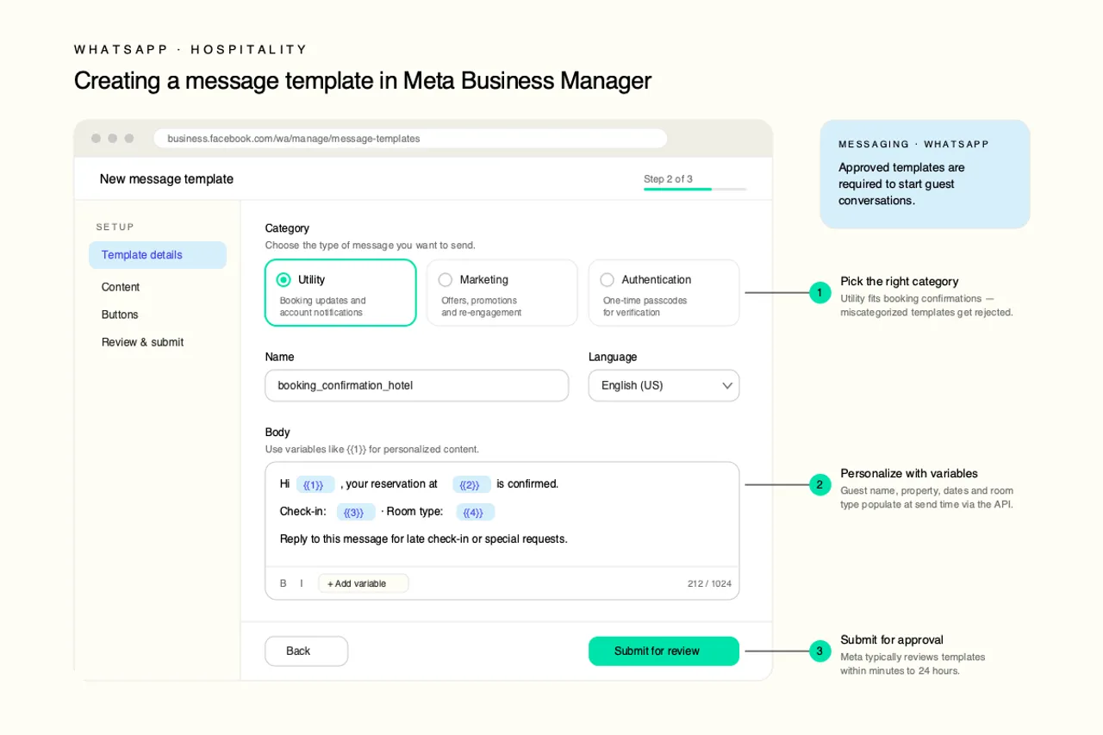Click the 212 / 1024 character counter
Viewport: 1103px width, 735px height.
click(x=709, y=583)
